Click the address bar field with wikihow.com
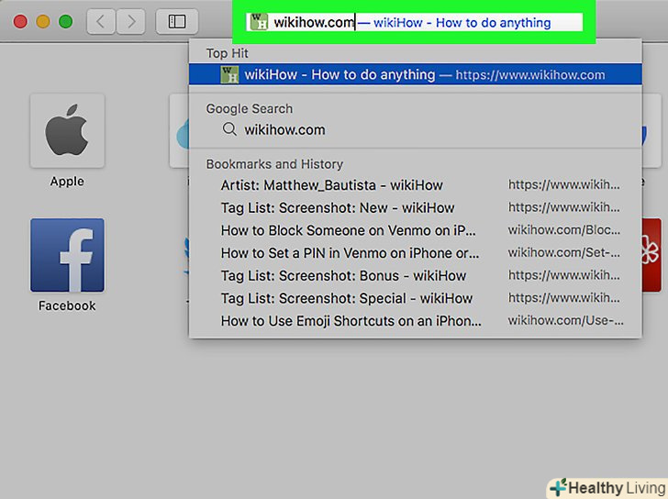This screenshot has height=499, width=668. (414, 22)
